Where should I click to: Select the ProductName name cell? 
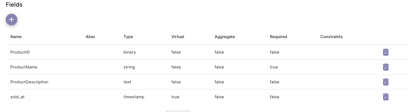[x=24, y=67]
